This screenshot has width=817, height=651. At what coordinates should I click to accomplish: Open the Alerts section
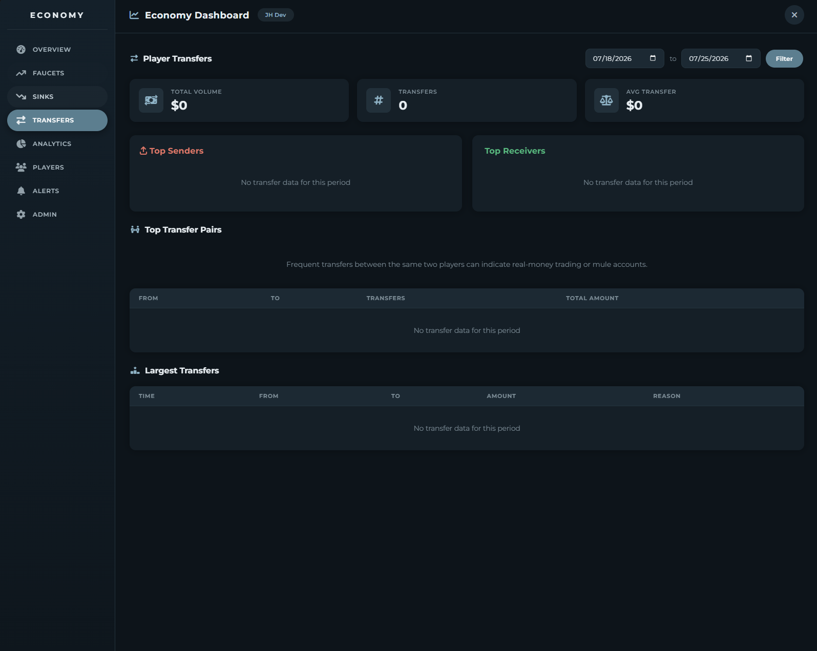(x=57, y=191)
